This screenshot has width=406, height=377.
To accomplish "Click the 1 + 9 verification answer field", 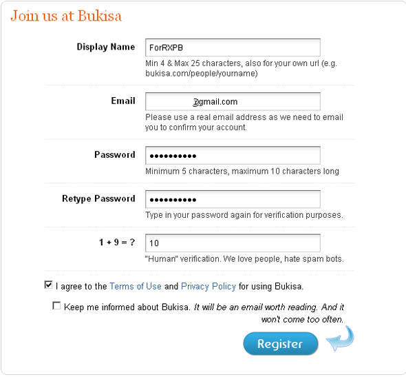I will [233, 243].
